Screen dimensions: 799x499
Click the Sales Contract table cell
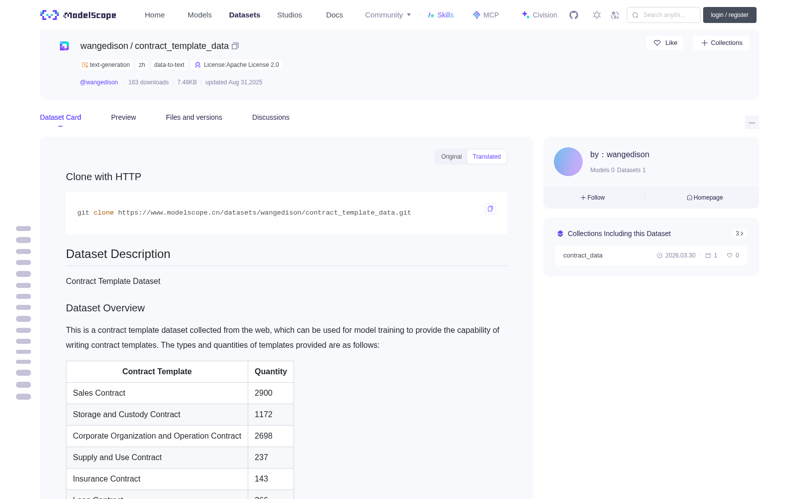(x=157, y=393)
